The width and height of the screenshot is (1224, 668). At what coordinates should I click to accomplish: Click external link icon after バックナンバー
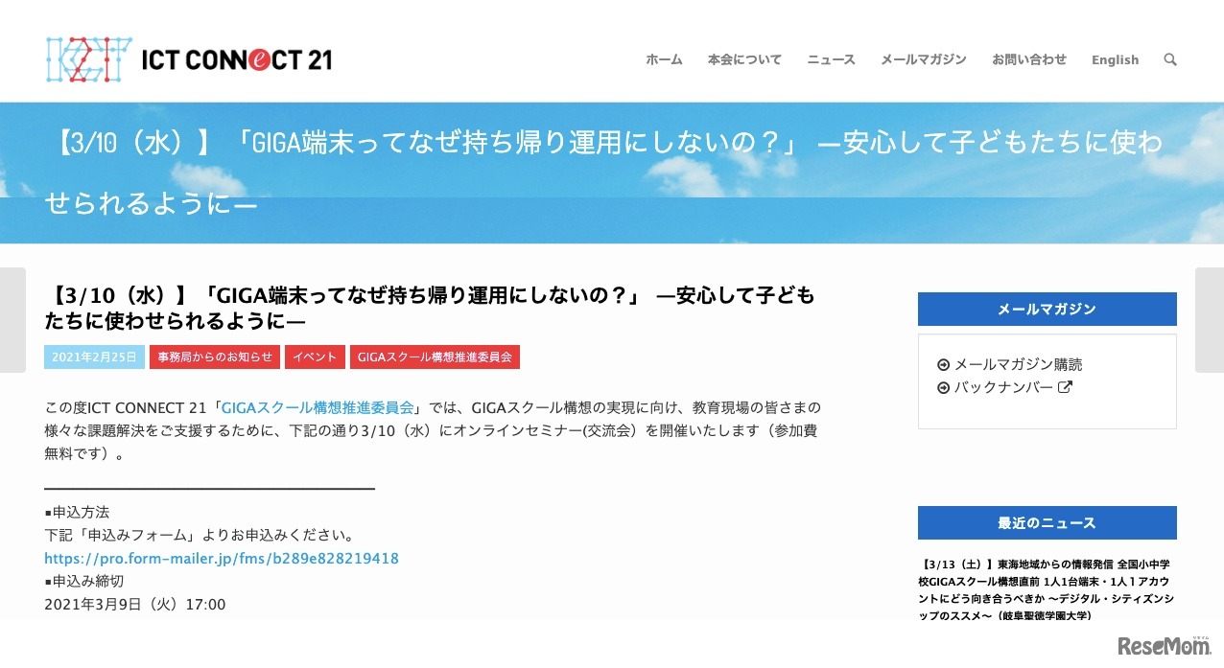[1065, 387]
